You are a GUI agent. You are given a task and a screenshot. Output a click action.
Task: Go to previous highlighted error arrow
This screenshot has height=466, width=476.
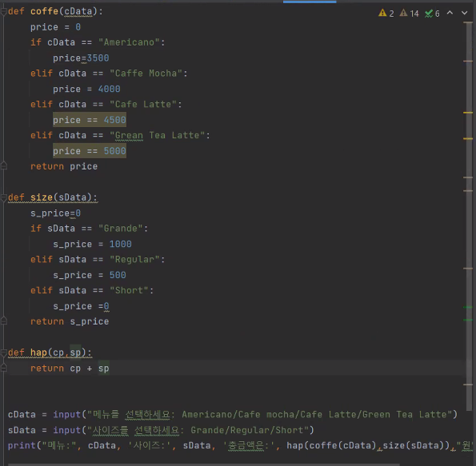pos(450,13)
